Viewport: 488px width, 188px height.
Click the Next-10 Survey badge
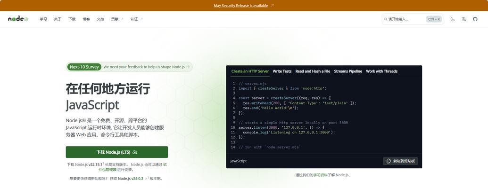click(x=84, y=67)
